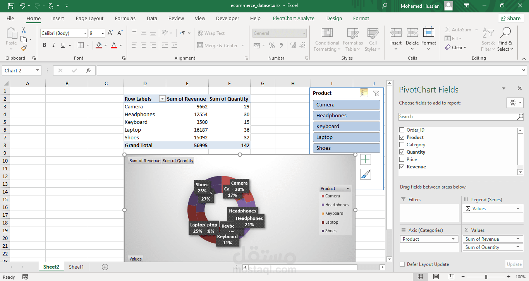Click the Insert Function fx icon
The height and width of the screenshot is (281, 529).
coord(88,70)
